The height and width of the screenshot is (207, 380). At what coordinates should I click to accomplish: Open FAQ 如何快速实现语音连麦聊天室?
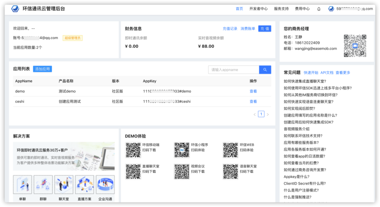click(x=308, y=102)
